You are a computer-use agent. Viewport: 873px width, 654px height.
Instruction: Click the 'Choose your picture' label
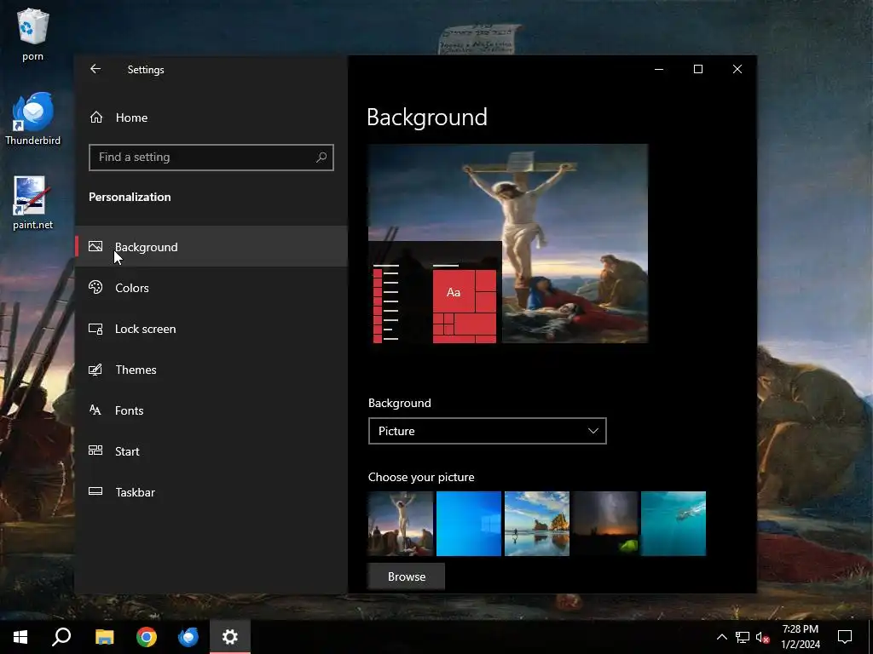pyautogui.click(x=421, y=477)
